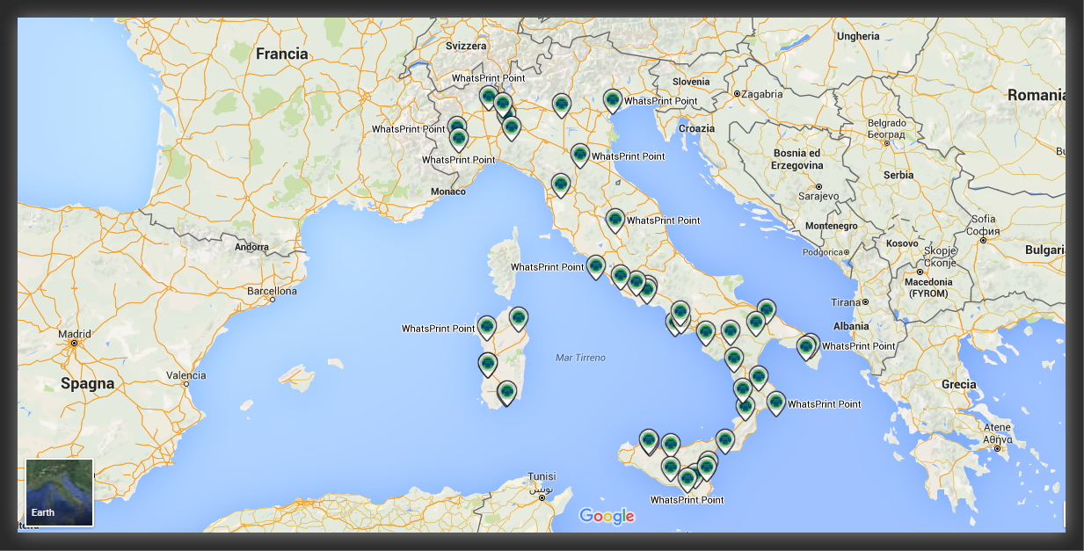Click the northeastern Sicily marker near Messina strait

[724, 441]
